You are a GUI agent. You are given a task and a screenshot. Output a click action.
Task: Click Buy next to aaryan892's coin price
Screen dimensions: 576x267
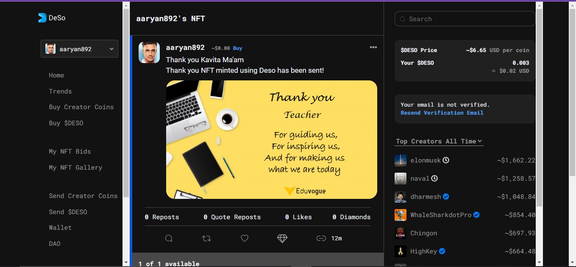(x=237, y=48)
